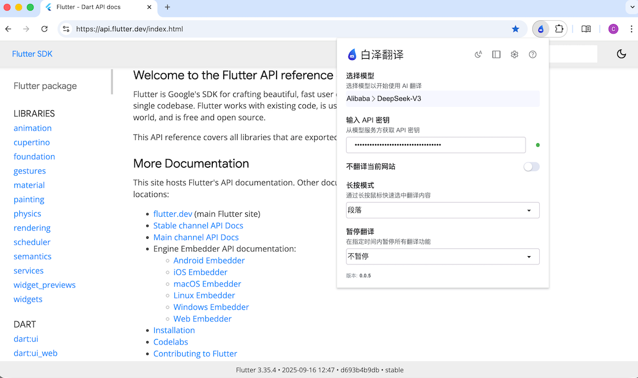Click the Flutter 3.35.4 footer text
This screenshot has width=638, height=378.
[320, 370]
